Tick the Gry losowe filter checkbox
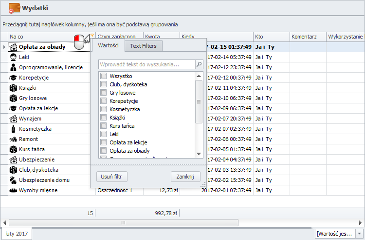The image size is (365, 240). tap(103, 93)
